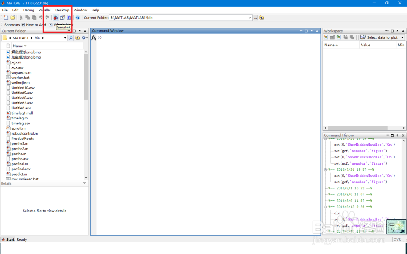Click the Command History scrollbar up arrow
Viewport: 407px width, 254px height.
coord(404,141)
